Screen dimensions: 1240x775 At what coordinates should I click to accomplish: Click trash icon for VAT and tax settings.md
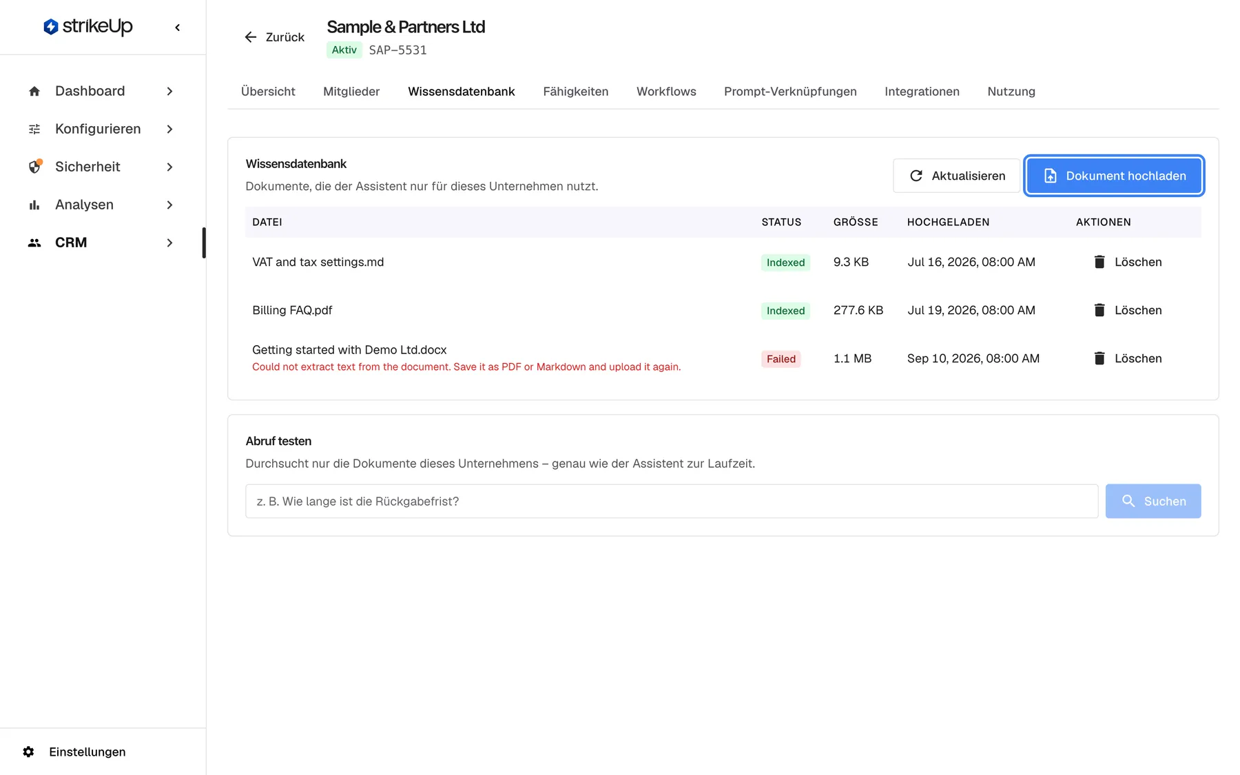1099,262
